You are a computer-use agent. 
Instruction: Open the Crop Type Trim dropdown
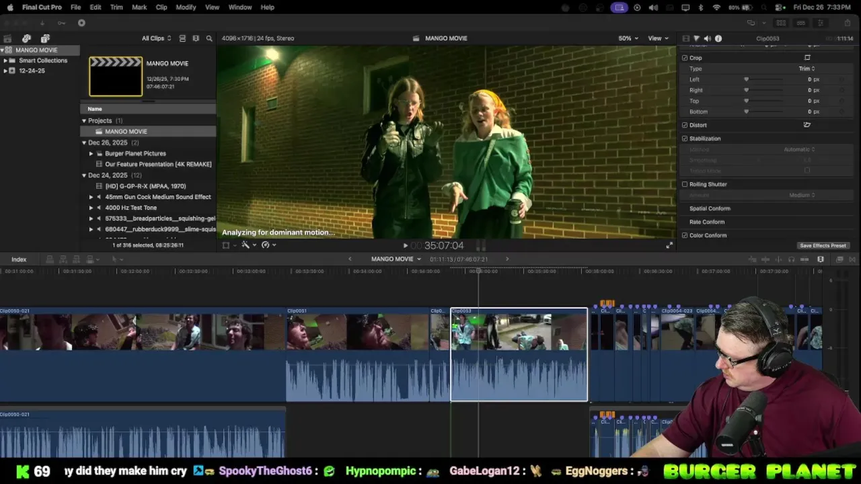(807, 69)
